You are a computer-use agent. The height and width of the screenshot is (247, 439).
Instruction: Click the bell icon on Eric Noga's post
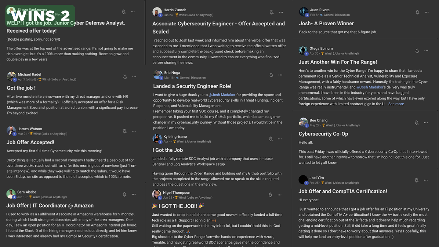pos(271,75)
